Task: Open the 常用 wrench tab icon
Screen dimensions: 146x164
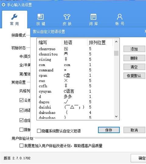Action: 14,17
